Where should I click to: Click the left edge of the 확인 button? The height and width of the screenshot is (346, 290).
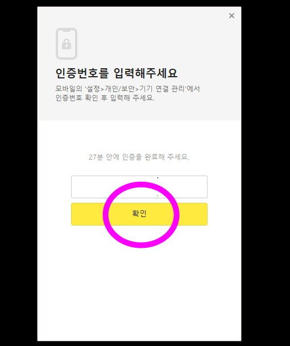tap(75, 214)
